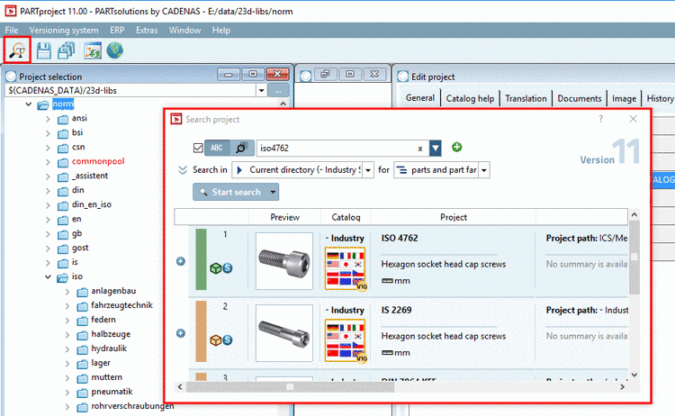Switch to the Translation tab
Image resolution: width=675 pixels, height=416 pixels.
[526, 98]
